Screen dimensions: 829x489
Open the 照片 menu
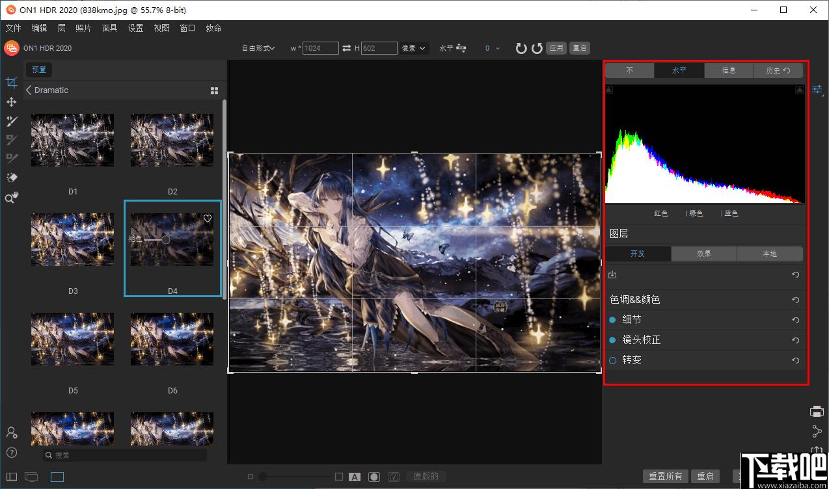(x=83, y=28)
